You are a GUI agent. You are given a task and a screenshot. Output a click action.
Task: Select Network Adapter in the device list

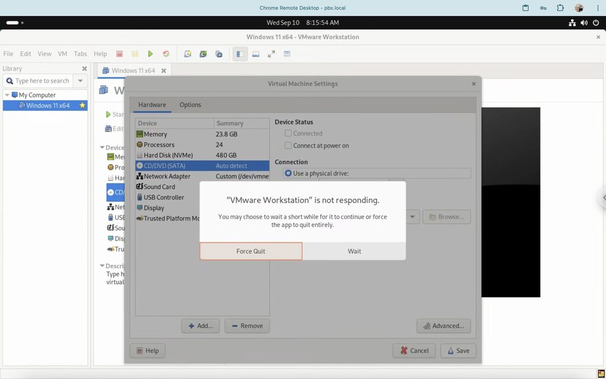(x=167, y=176)
